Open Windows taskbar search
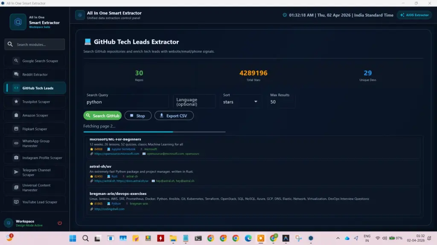This screenshot has height=245, width=437. (85, 238)
